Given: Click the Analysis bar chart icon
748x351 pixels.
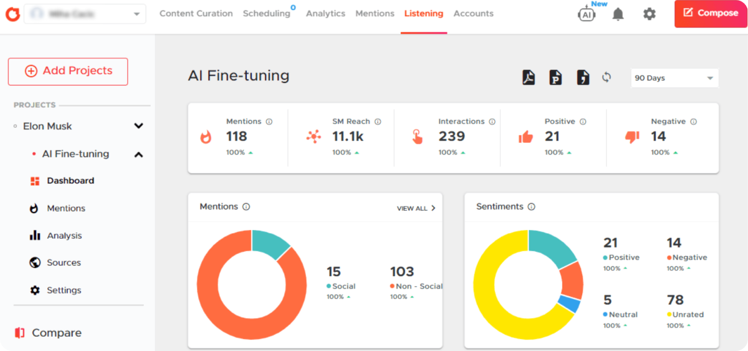Looking at the screenshot, I should click(x=35, y=236).
